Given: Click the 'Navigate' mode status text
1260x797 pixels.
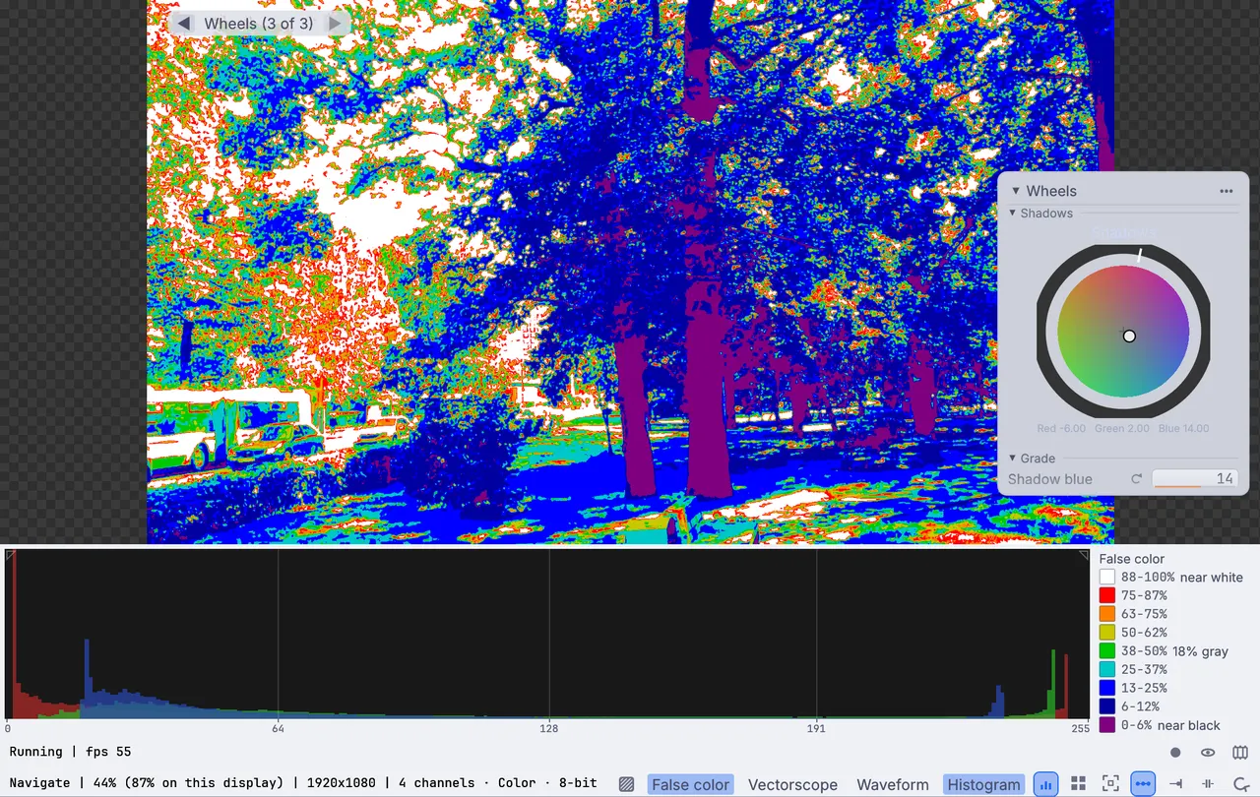Looking at the screenshot, I should tap(39, 783).
